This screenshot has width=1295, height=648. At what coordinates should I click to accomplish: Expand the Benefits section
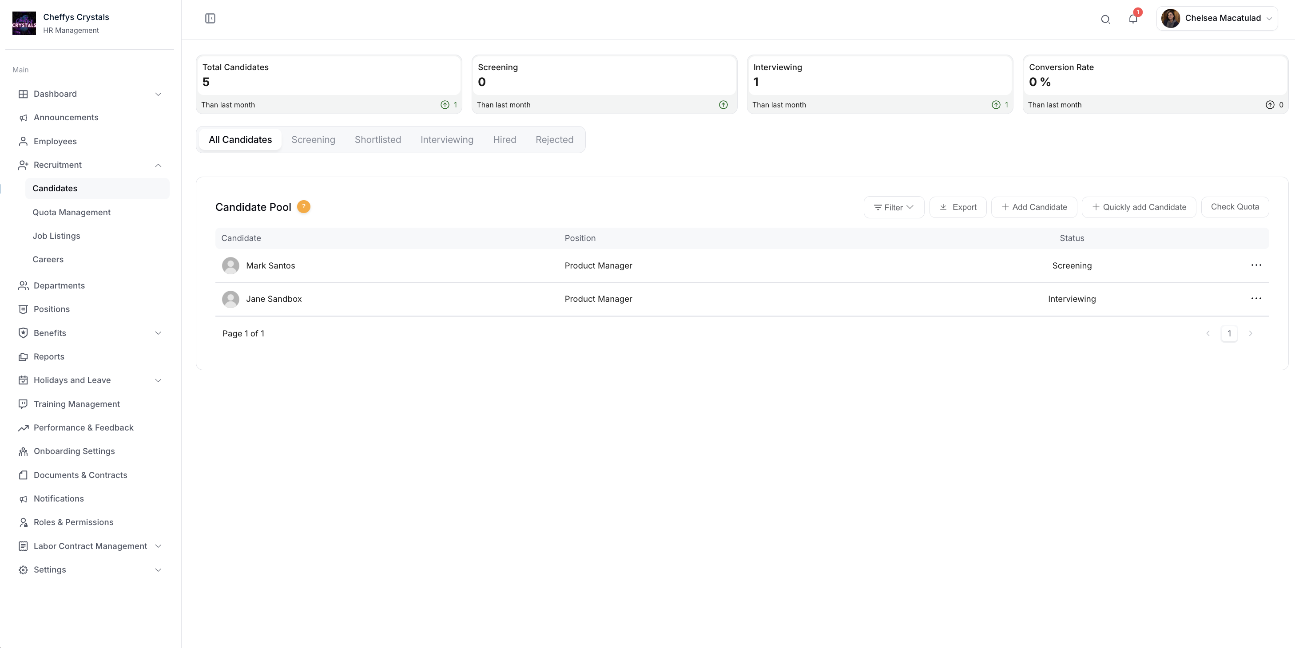tap(158, 332)
